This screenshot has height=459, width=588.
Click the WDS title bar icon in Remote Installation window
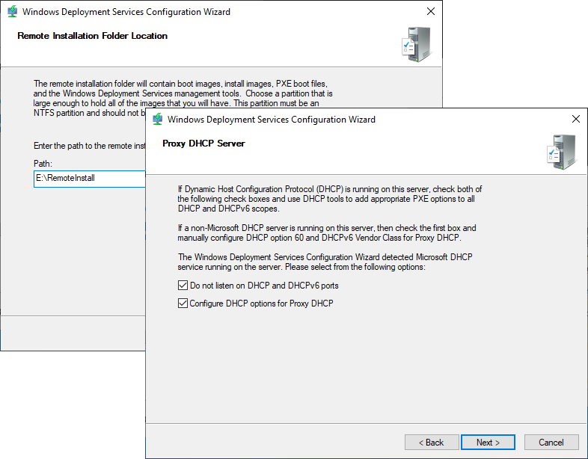13,12
